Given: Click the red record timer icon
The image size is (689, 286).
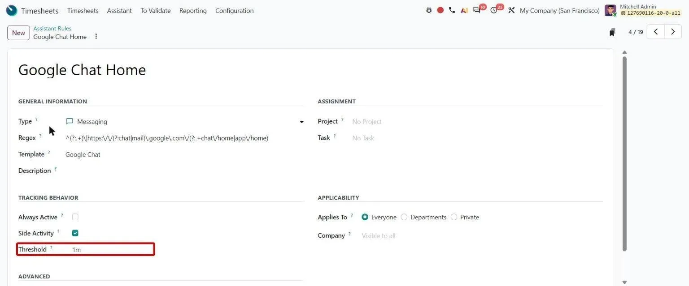Looking at the screenshot, I should tap(440, 10).
